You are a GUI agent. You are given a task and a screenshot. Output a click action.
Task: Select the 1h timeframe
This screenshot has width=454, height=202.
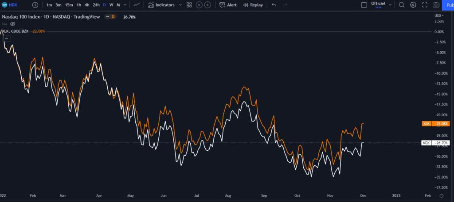point(79,5)
